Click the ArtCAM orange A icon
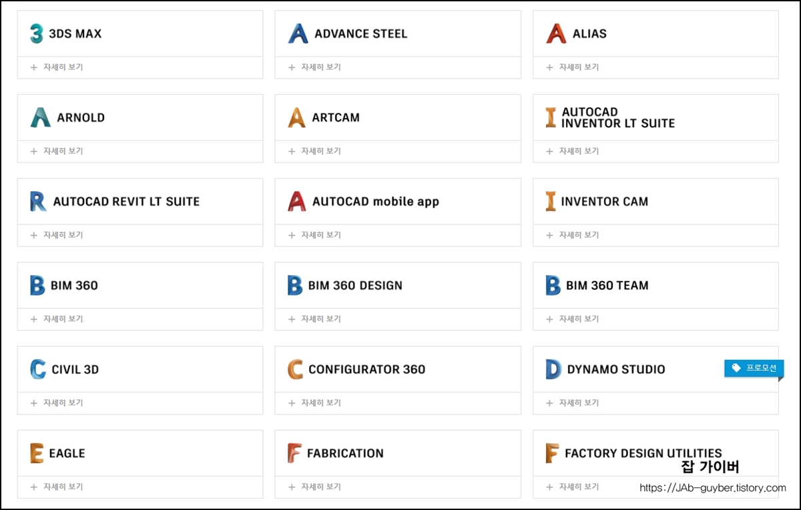The width and height of the screenshot is (801, 510). point(297,117)
